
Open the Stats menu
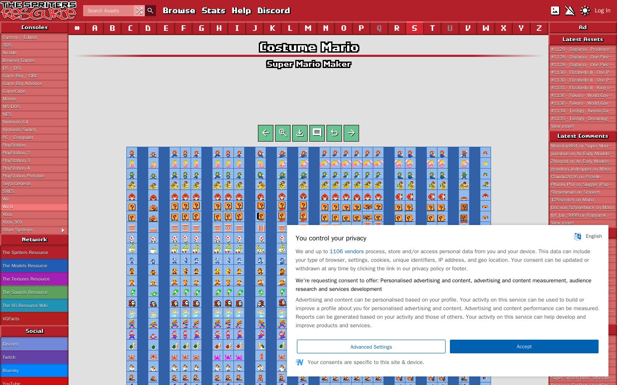213,11
